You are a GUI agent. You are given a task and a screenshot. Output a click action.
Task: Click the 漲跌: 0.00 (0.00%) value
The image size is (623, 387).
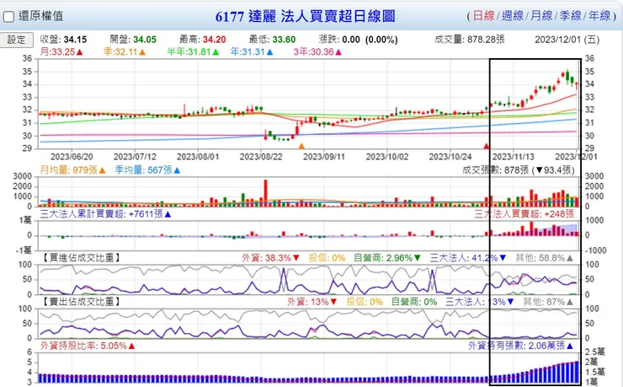[x=358, y=40]
